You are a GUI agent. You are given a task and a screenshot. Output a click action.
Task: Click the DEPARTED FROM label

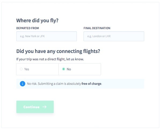[x=28, y=28]
